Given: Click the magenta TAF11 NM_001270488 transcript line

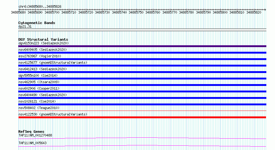Looking at the screenshot, I should 142,138.
